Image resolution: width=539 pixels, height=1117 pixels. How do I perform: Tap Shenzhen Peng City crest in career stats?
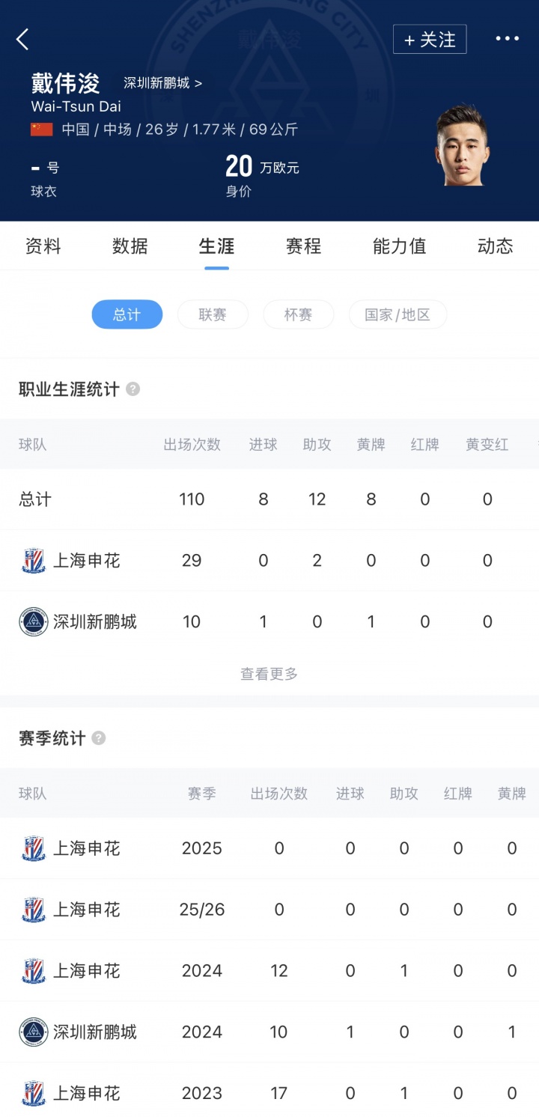tap(34, 621)
